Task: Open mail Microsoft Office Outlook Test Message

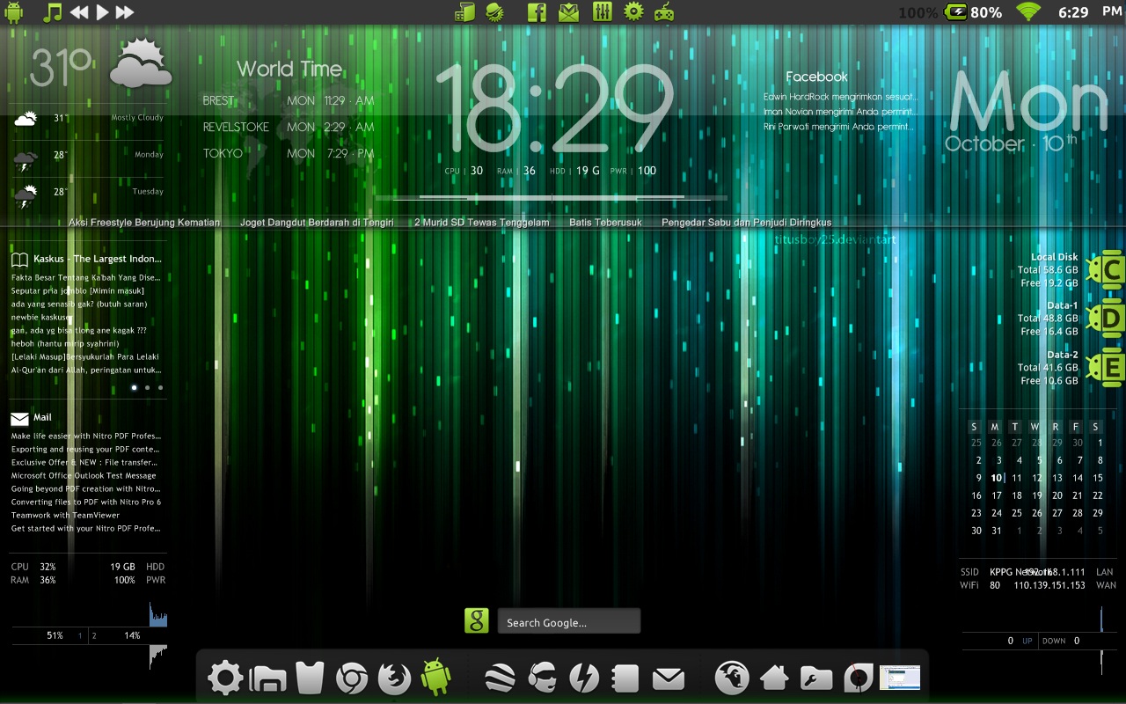Action: [84, 475]
